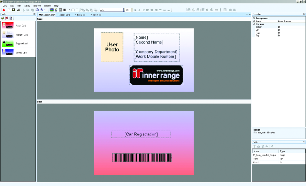Switch to the Visitors Card tab
Screen dimensions: 306x186
point(96,15)
